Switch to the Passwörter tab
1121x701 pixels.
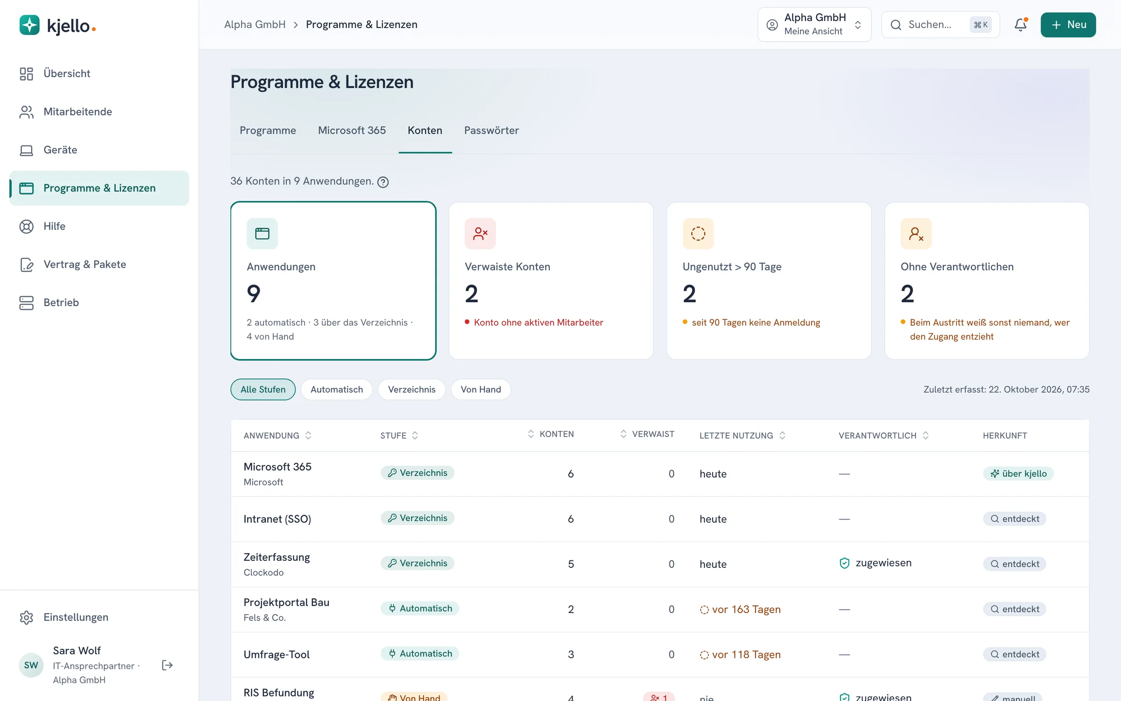coord(491,130)
